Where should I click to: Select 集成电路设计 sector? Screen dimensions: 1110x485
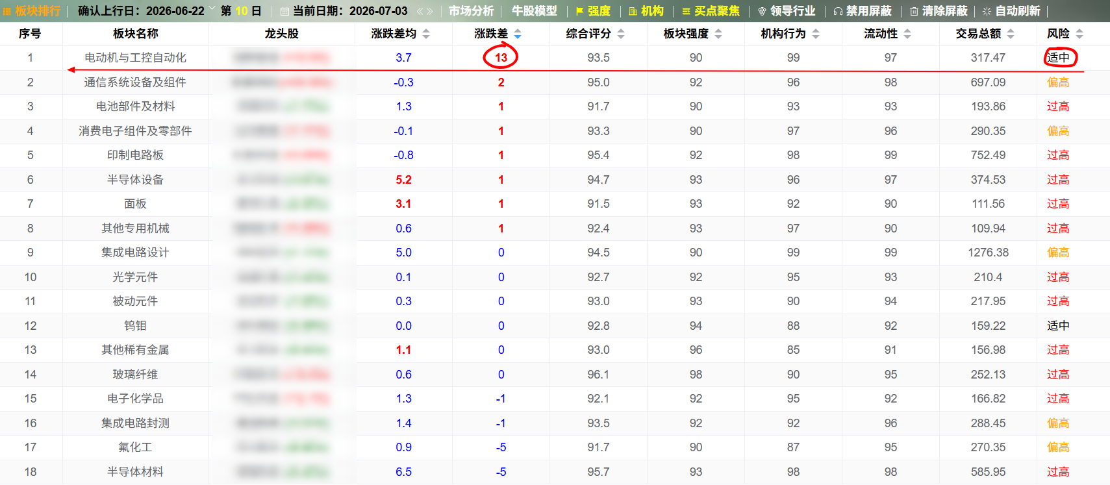[x=135, y=253]
